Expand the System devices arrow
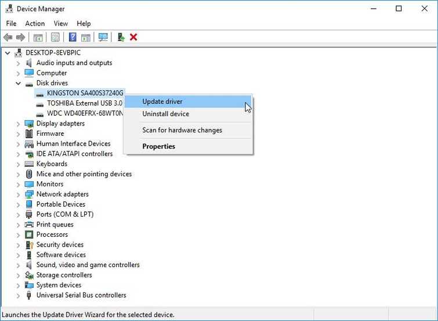The height and width of the screenshot is (321, 438). tap(18, 286)
